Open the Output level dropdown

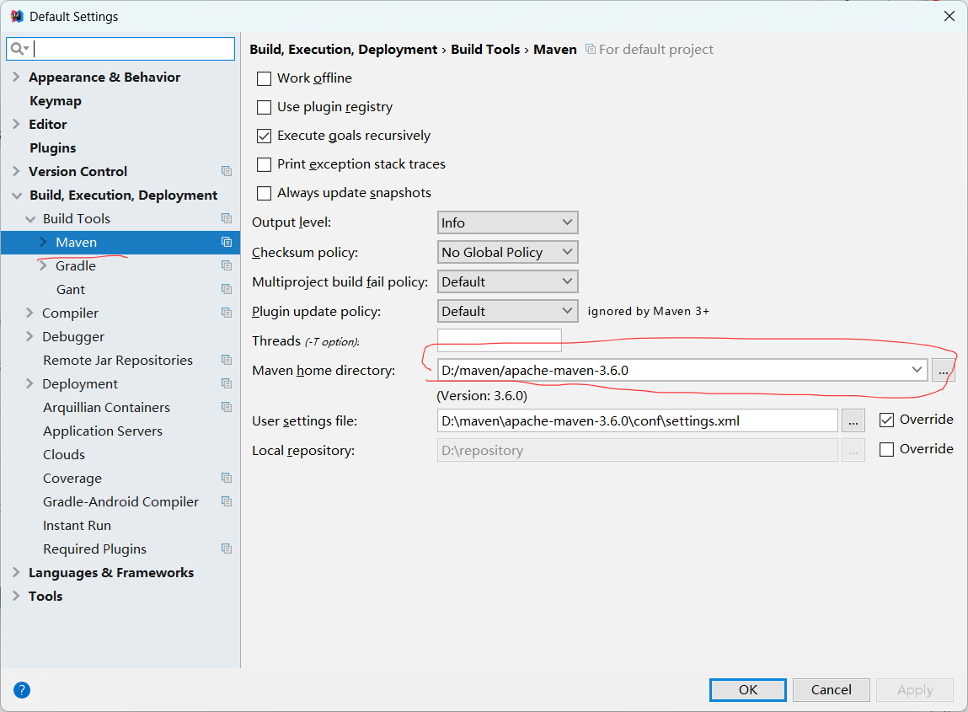click(507, 222)
